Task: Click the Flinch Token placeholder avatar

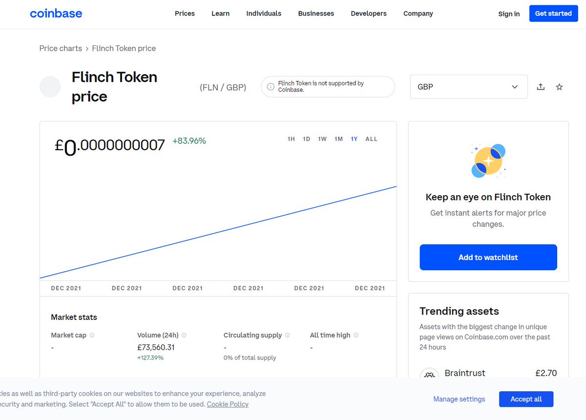Action: coord(50,87)
